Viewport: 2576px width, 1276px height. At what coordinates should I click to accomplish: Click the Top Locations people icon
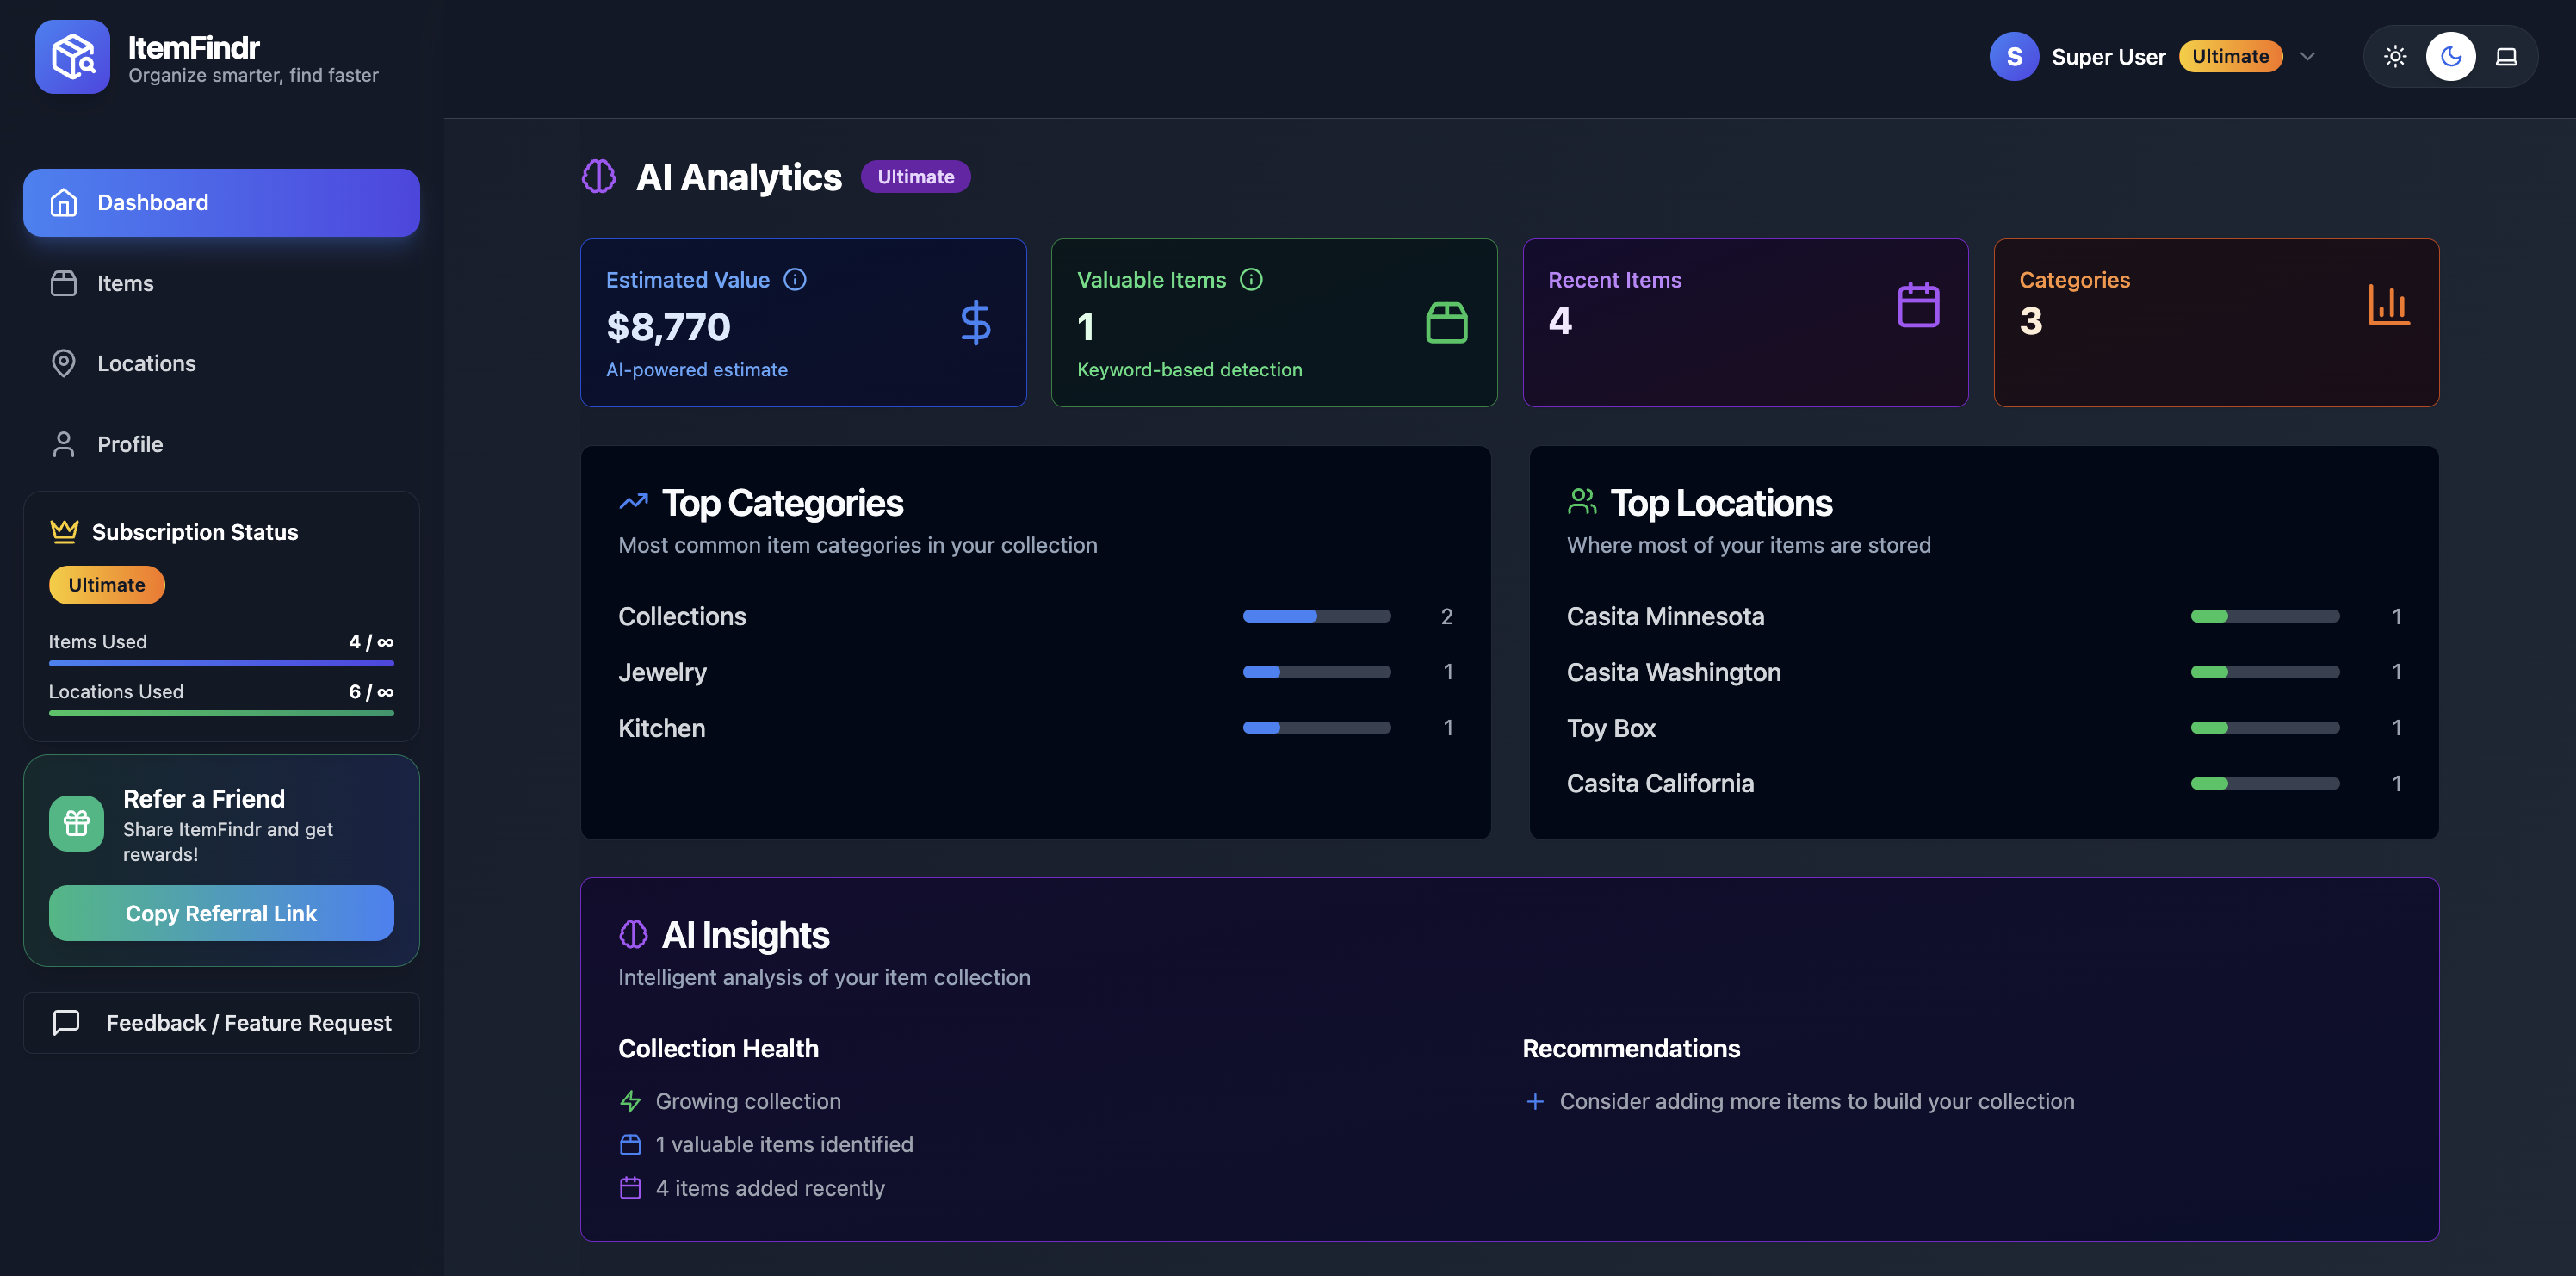[1582, 502]
